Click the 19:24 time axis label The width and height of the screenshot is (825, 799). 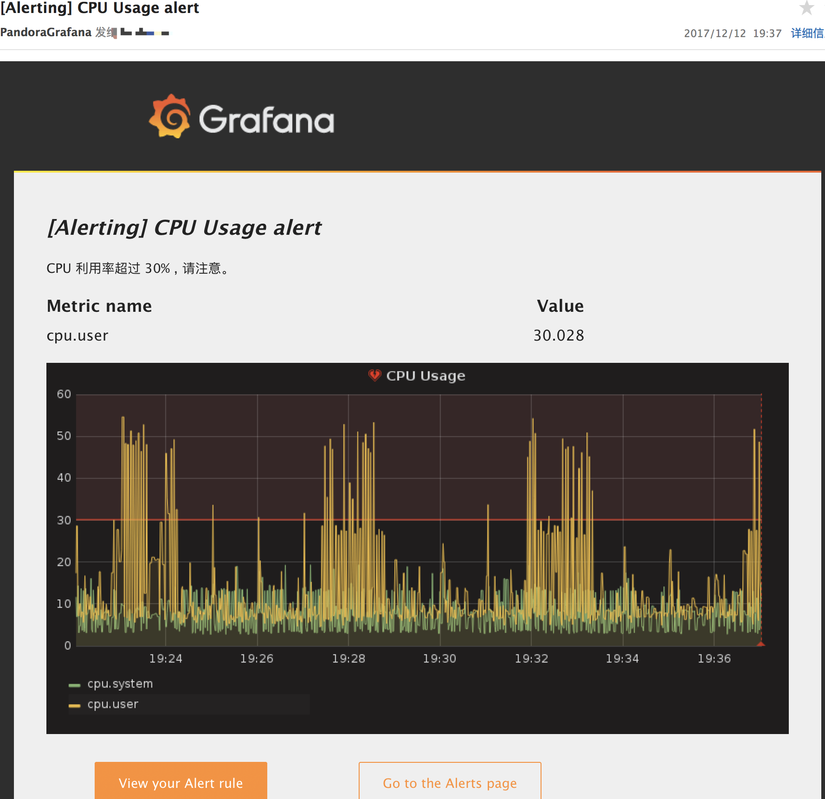coord(166,658)
